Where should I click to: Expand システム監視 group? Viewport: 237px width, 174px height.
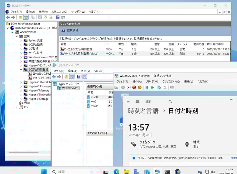tap(21, 45)
